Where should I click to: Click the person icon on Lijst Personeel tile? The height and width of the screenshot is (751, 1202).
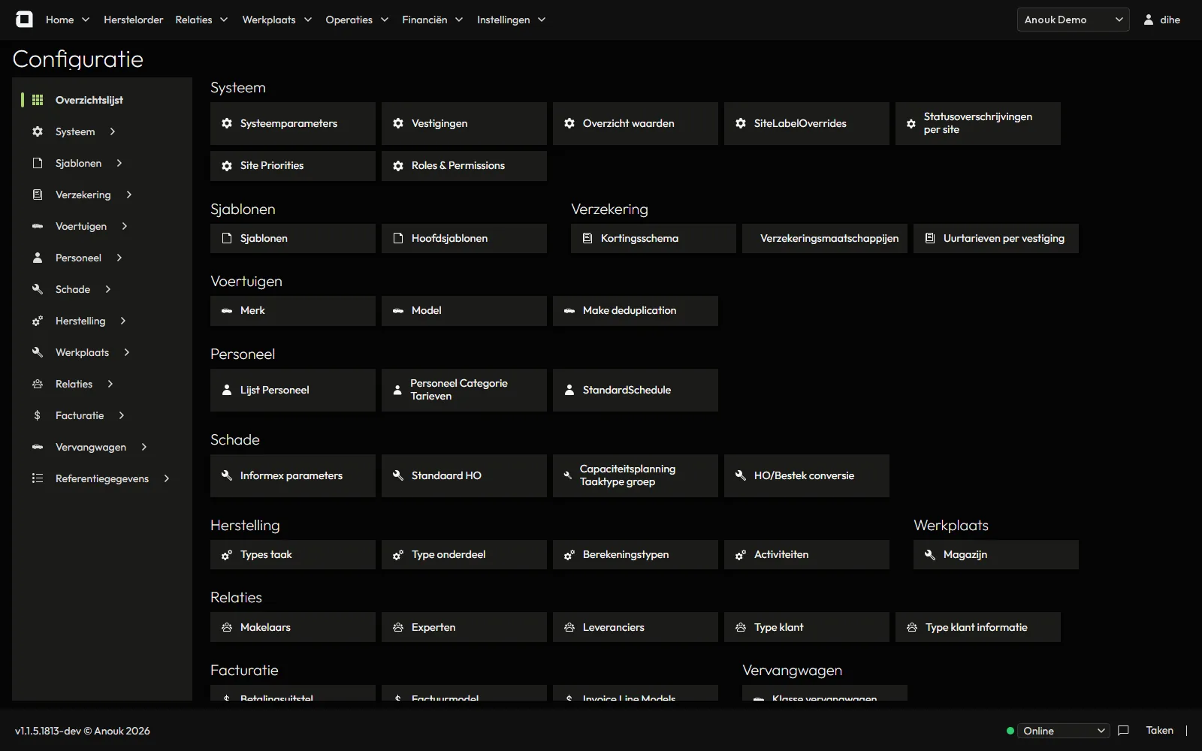(x=227, y=390)
